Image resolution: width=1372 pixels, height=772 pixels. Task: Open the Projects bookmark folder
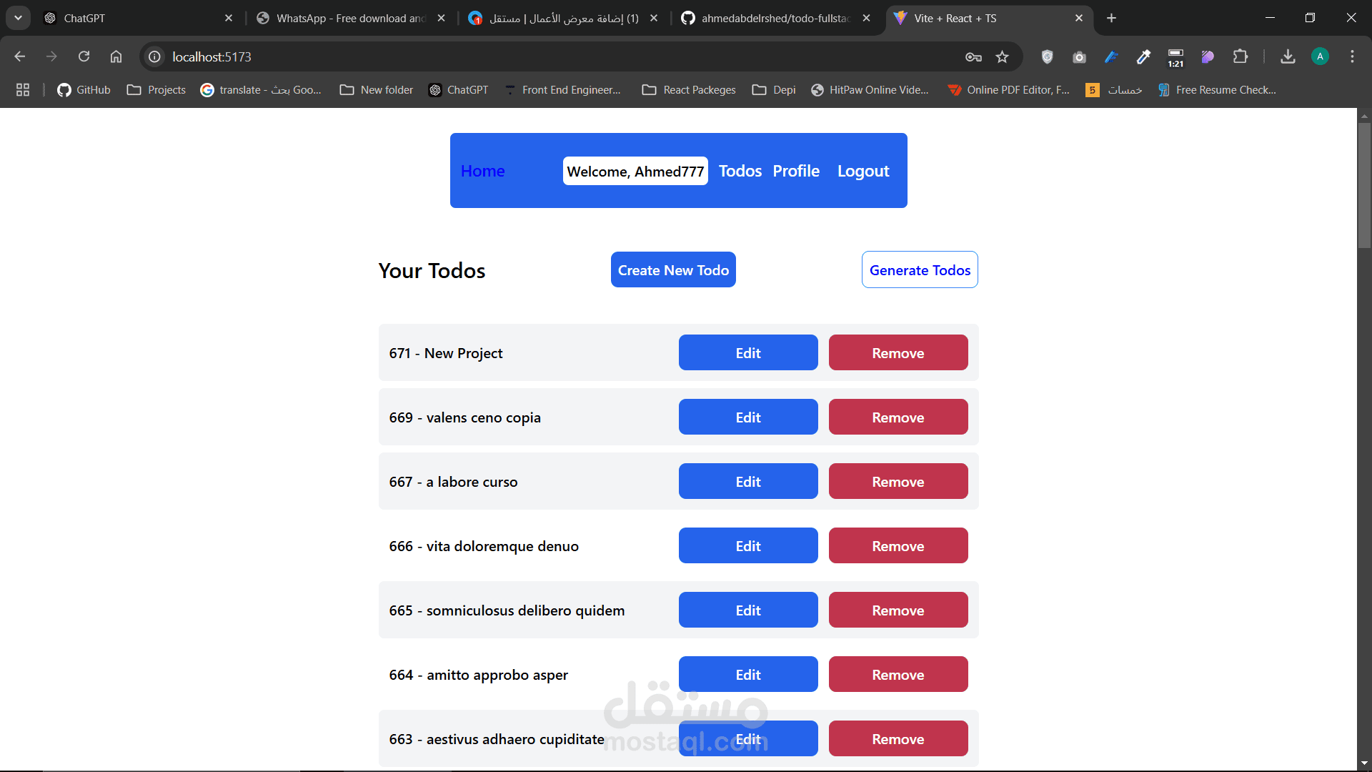[156, 89]
